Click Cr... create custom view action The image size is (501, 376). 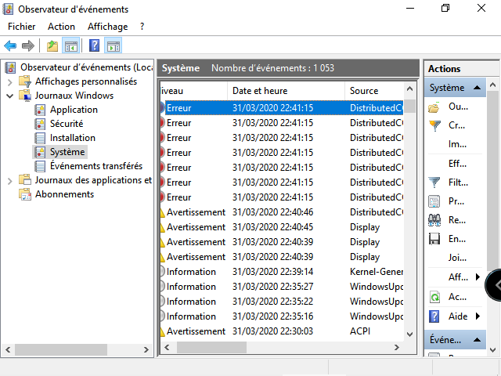click(457, 125)
